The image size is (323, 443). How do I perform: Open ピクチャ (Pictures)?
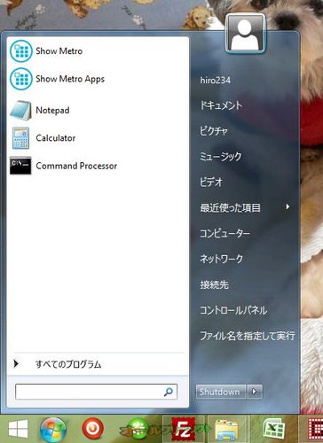(x=214, y=131)
